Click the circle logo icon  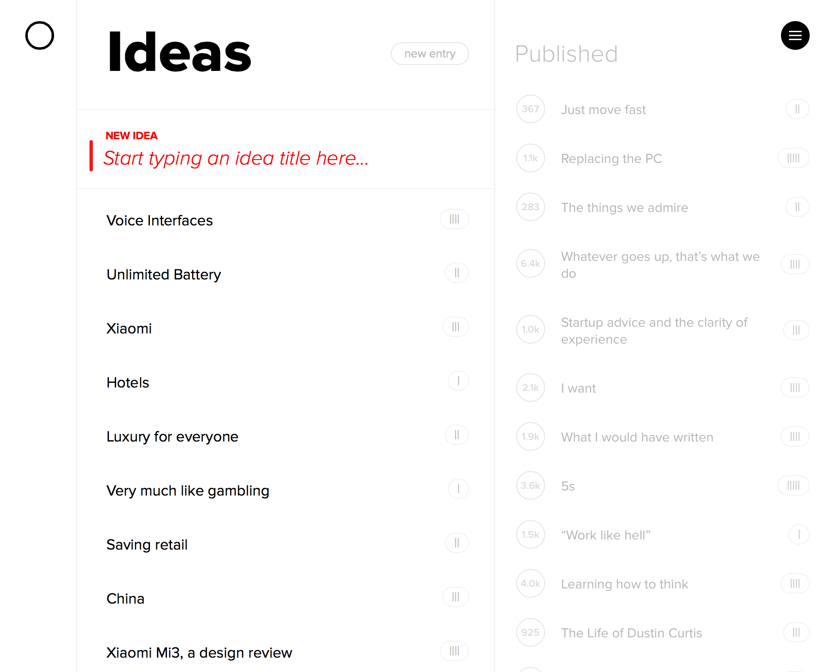[x=40, y=35]
